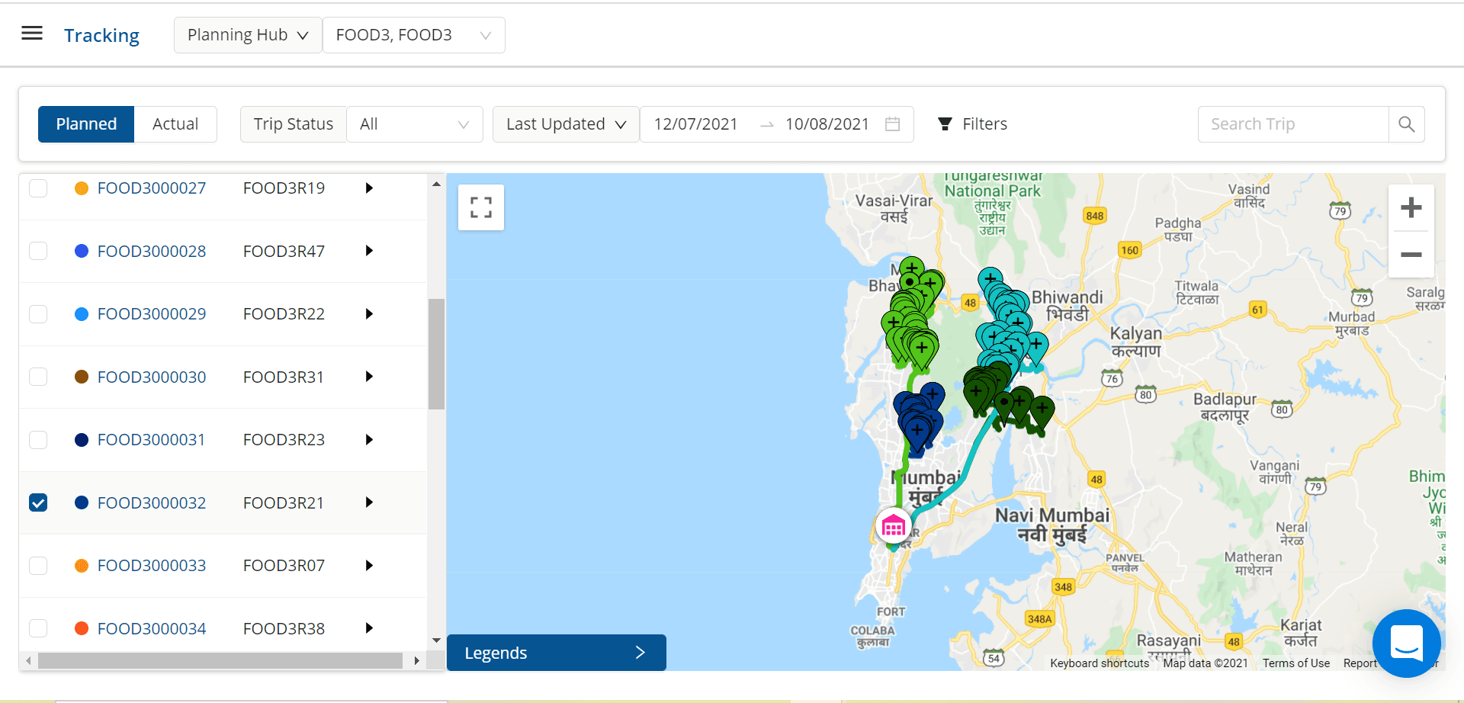This screenshot has height=703, width=1464.
Task: Zoom in on the map
Action: click(x=1411, y=207)
